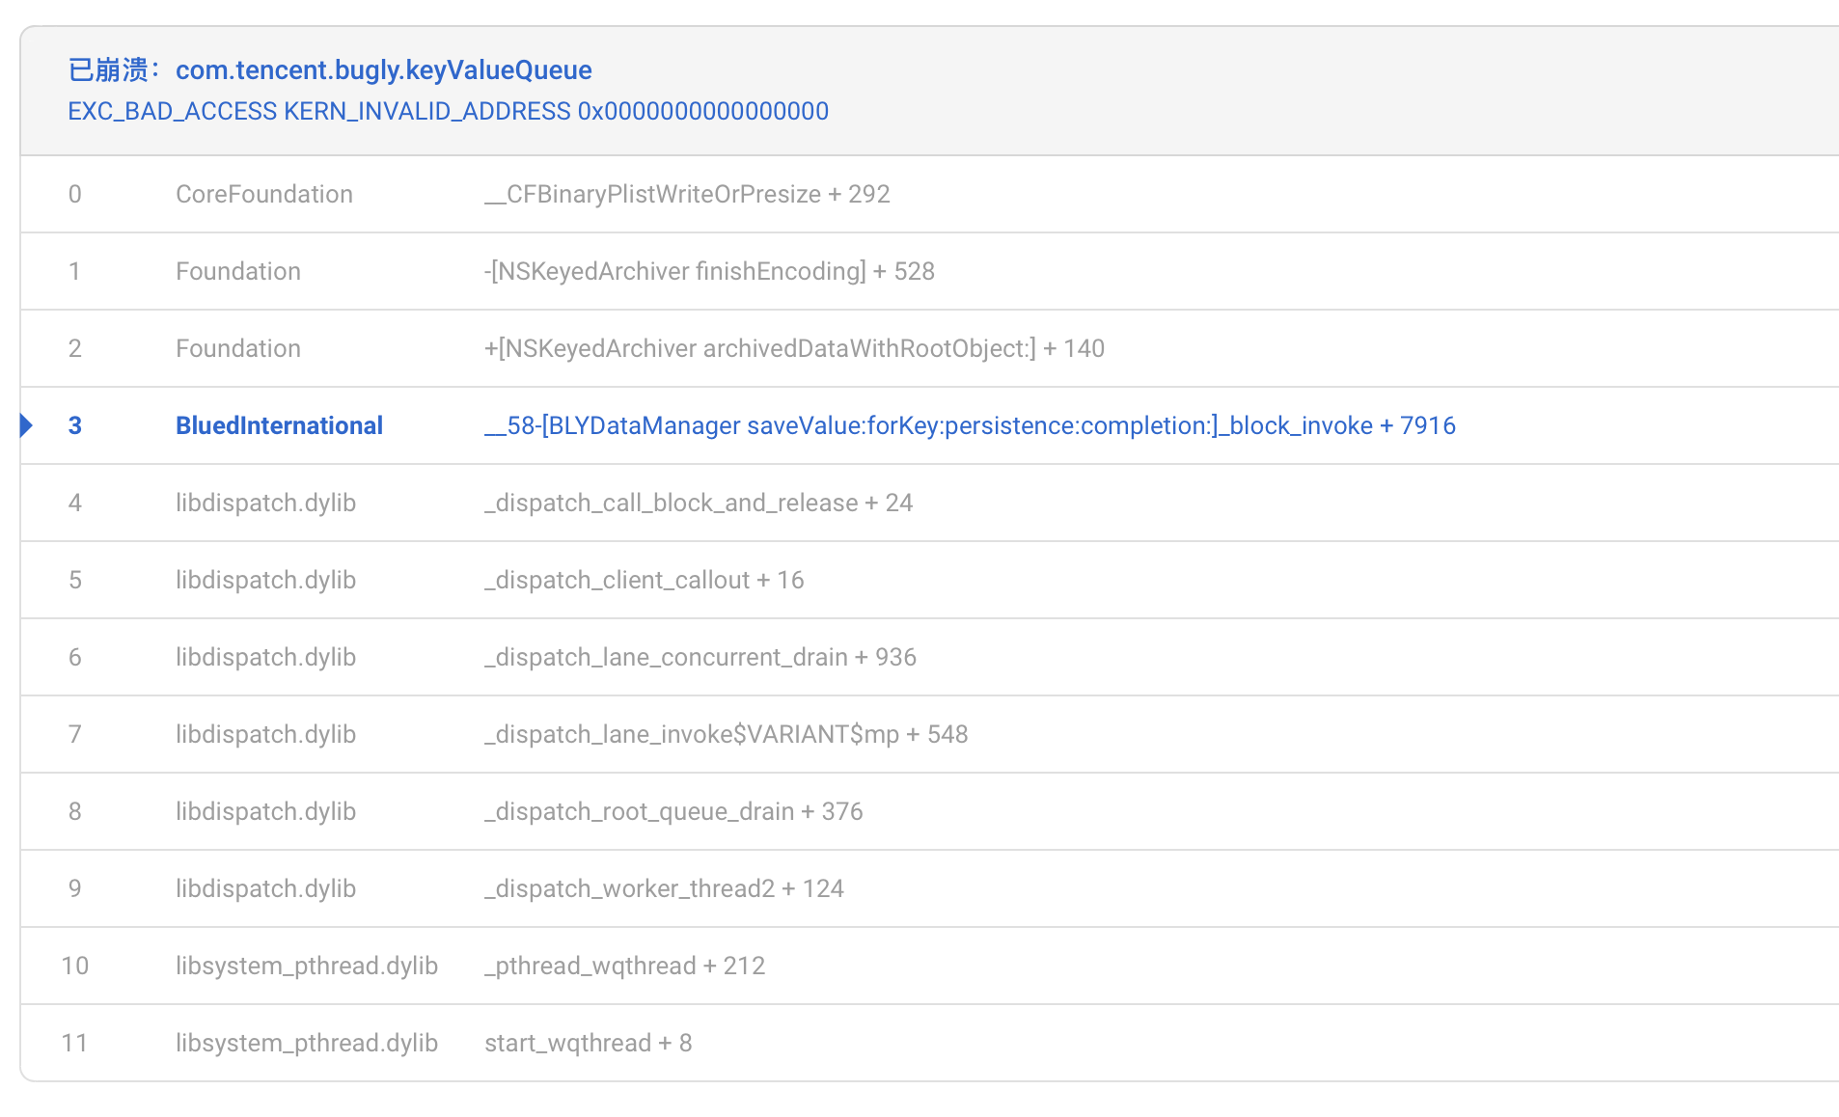
Task: Select the _dispatch_lane_concurrent_drain frame
Action: (700, 657)
